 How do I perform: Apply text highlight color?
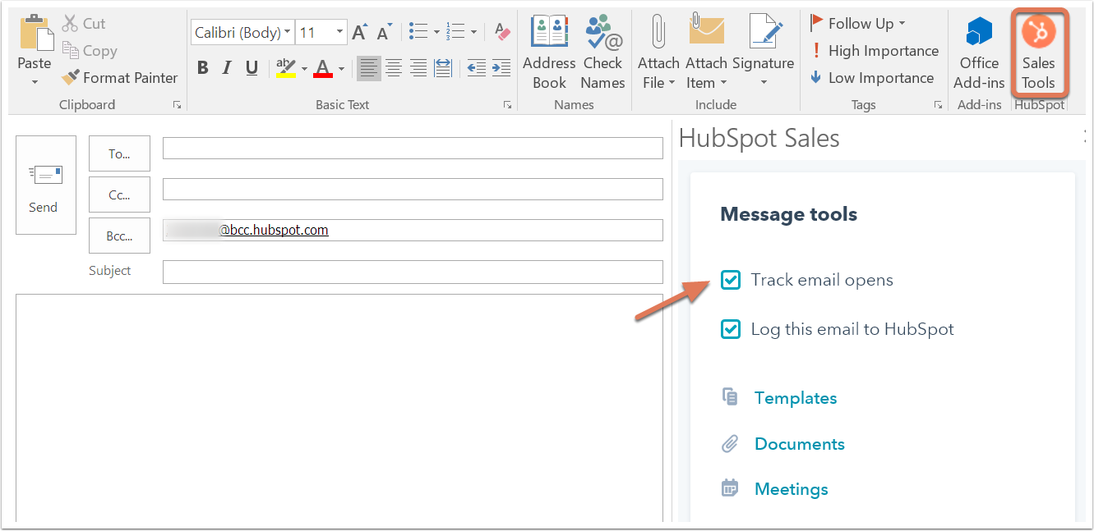click(x=287, y=68)
